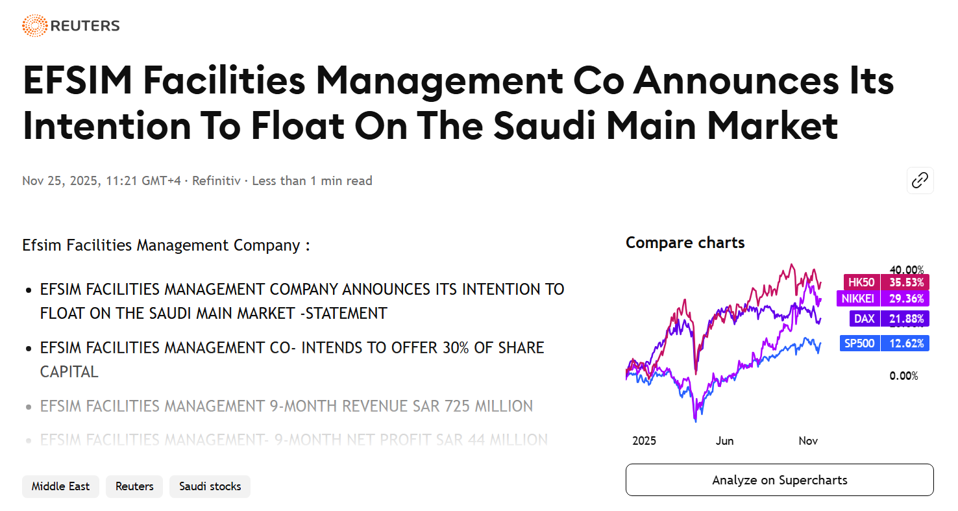This screenshot has height=511, width=958.
Task: Click the Reuters orange dotted logo
Action: click(x=34, y=25)
